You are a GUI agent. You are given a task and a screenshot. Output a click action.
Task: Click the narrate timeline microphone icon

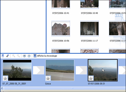(7, 56)
